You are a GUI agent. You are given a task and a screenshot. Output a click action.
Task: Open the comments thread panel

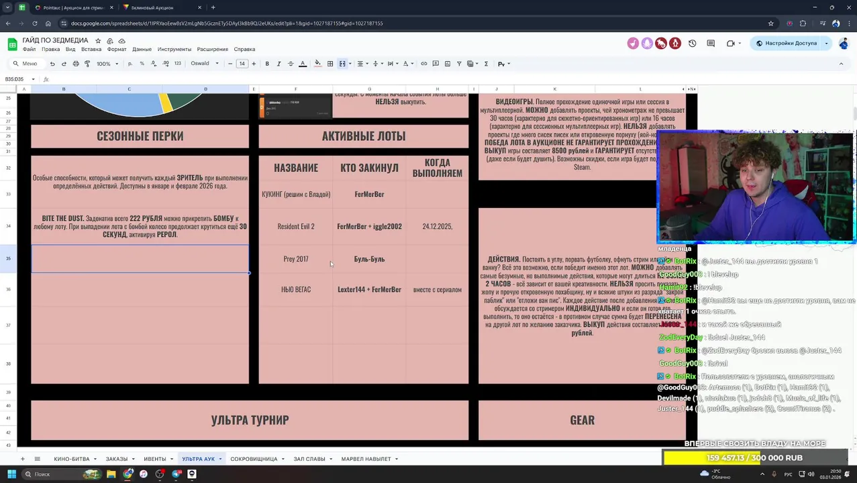point(711,43)
